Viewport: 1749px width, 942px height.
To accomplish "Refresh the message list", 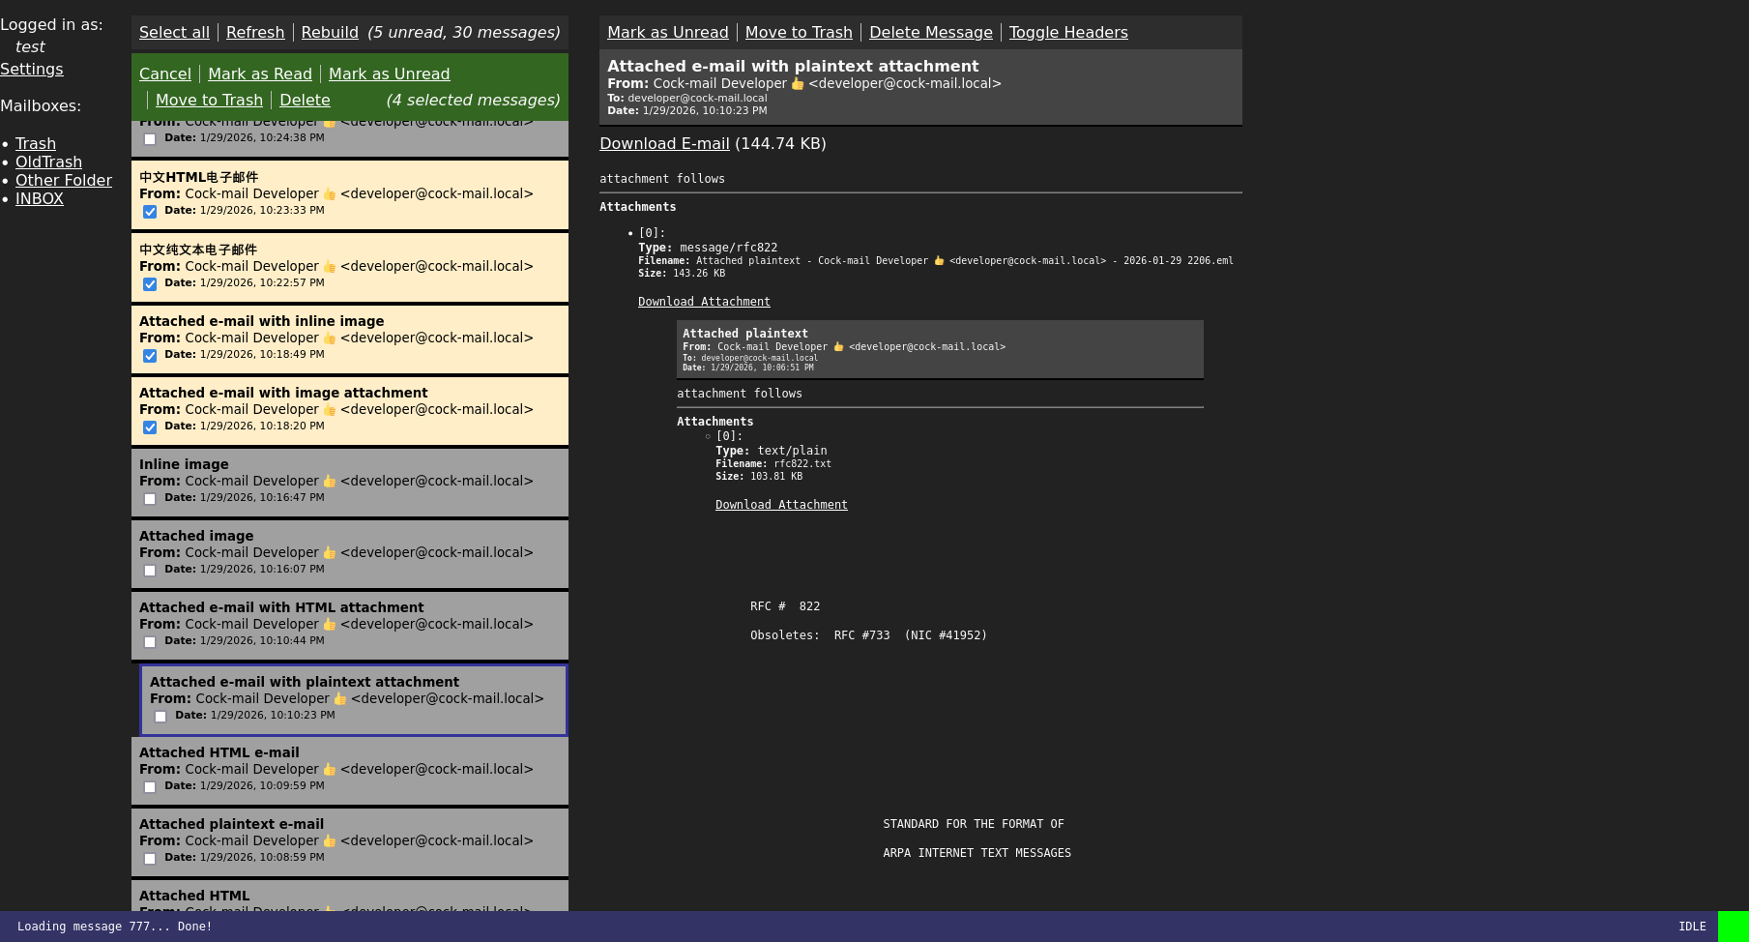I will [x=255, y=32].
